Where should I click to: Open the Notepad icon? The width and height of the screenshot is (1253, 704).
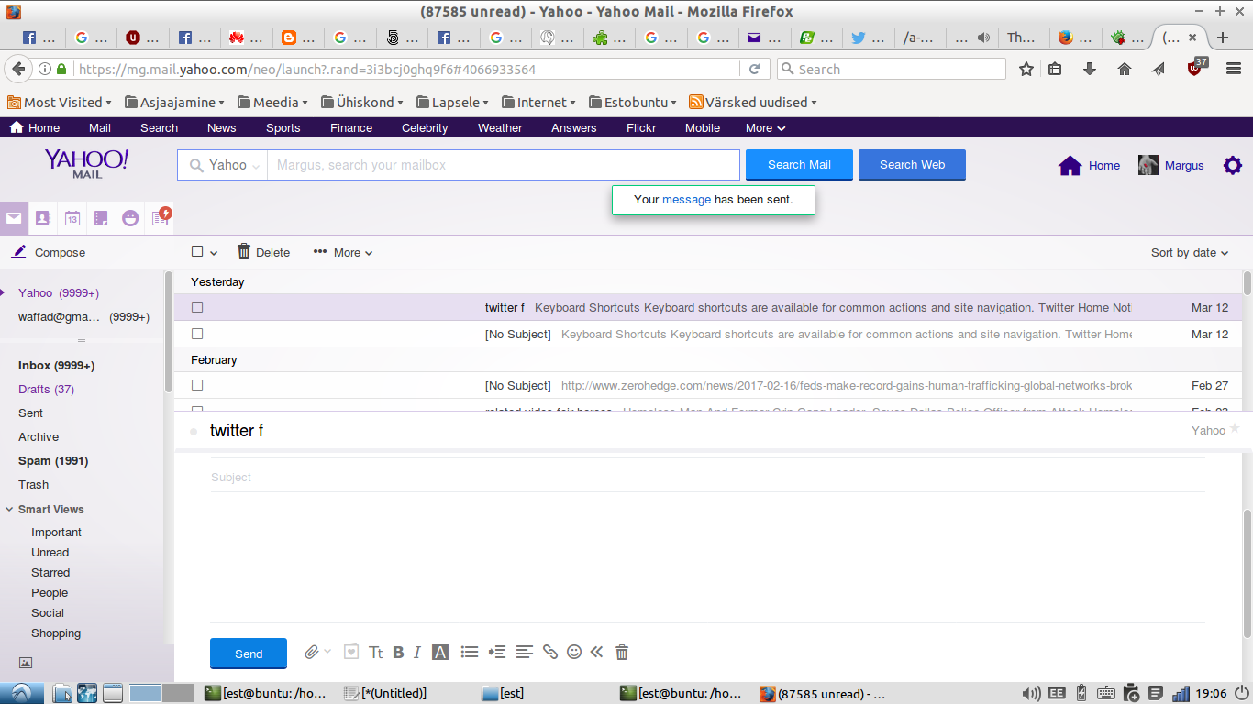point(101,218)
